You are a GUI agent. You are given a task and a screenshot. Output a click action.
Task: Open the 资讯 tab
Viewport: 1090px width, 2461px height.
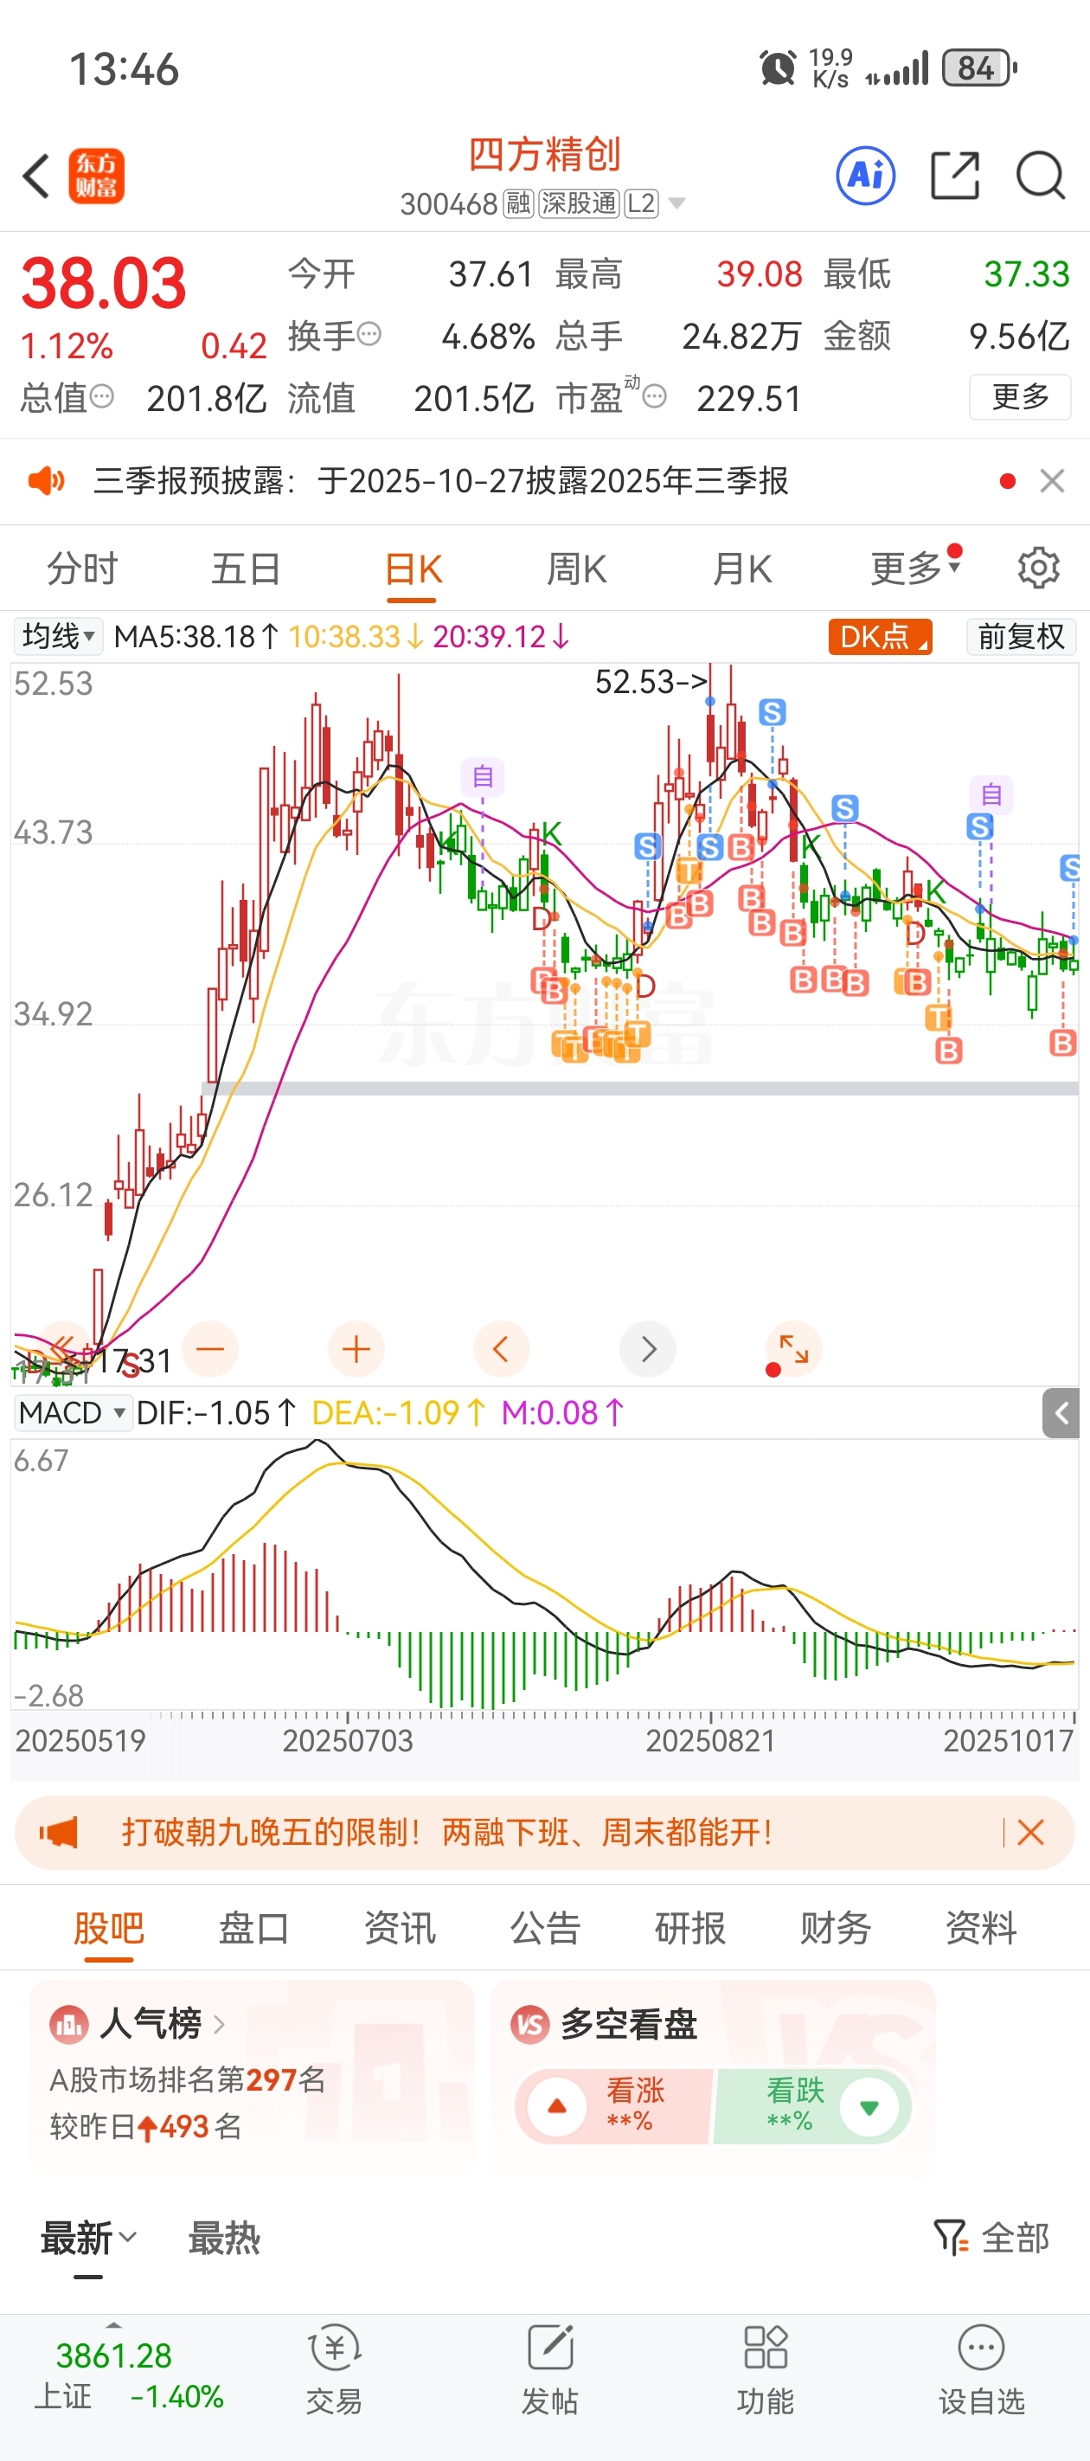coord(400,1928)
